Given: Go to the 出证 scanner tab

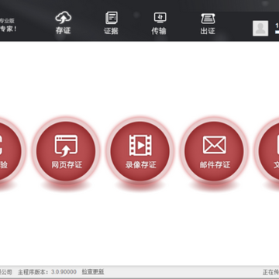Looking at the screenshot, I should tap(208, 24).
